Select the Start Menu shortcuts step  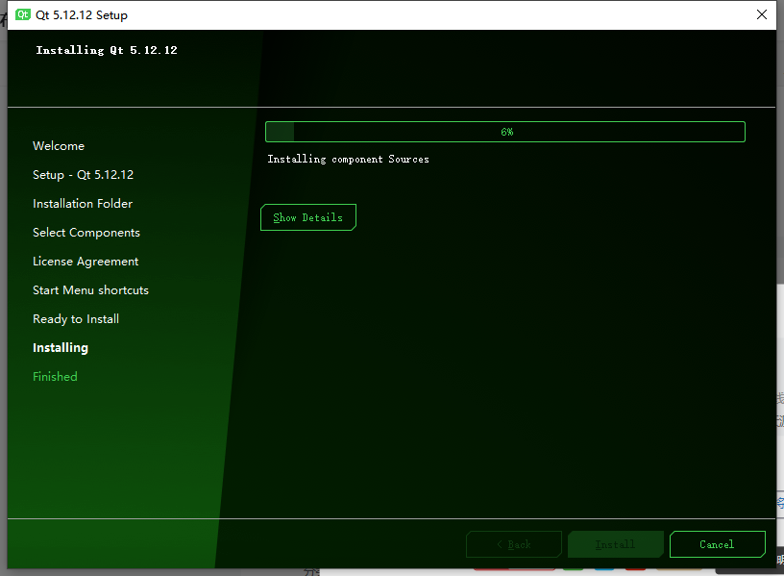pyautogui.click(x=90, y=290)
